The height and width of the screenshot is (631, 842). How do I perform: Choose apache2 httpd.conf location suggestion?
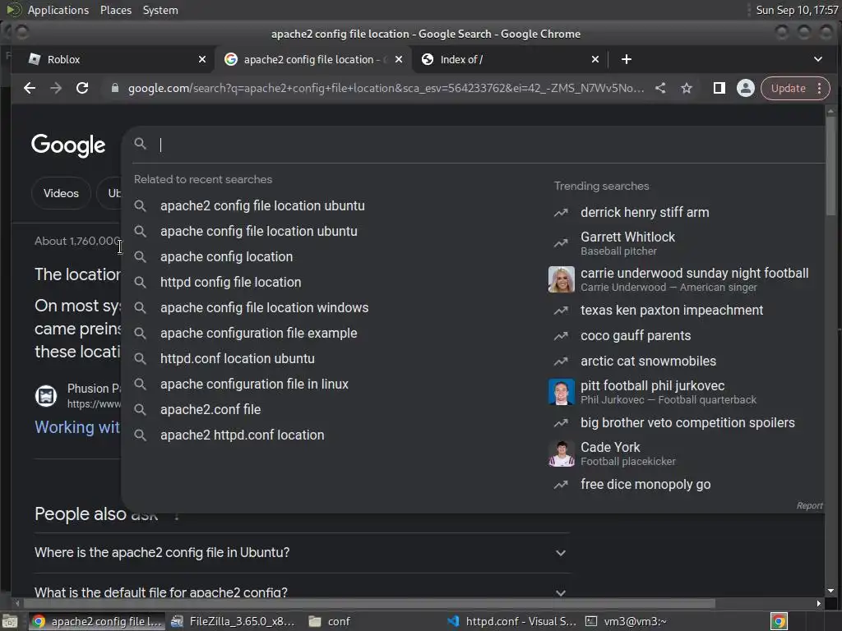243,435
